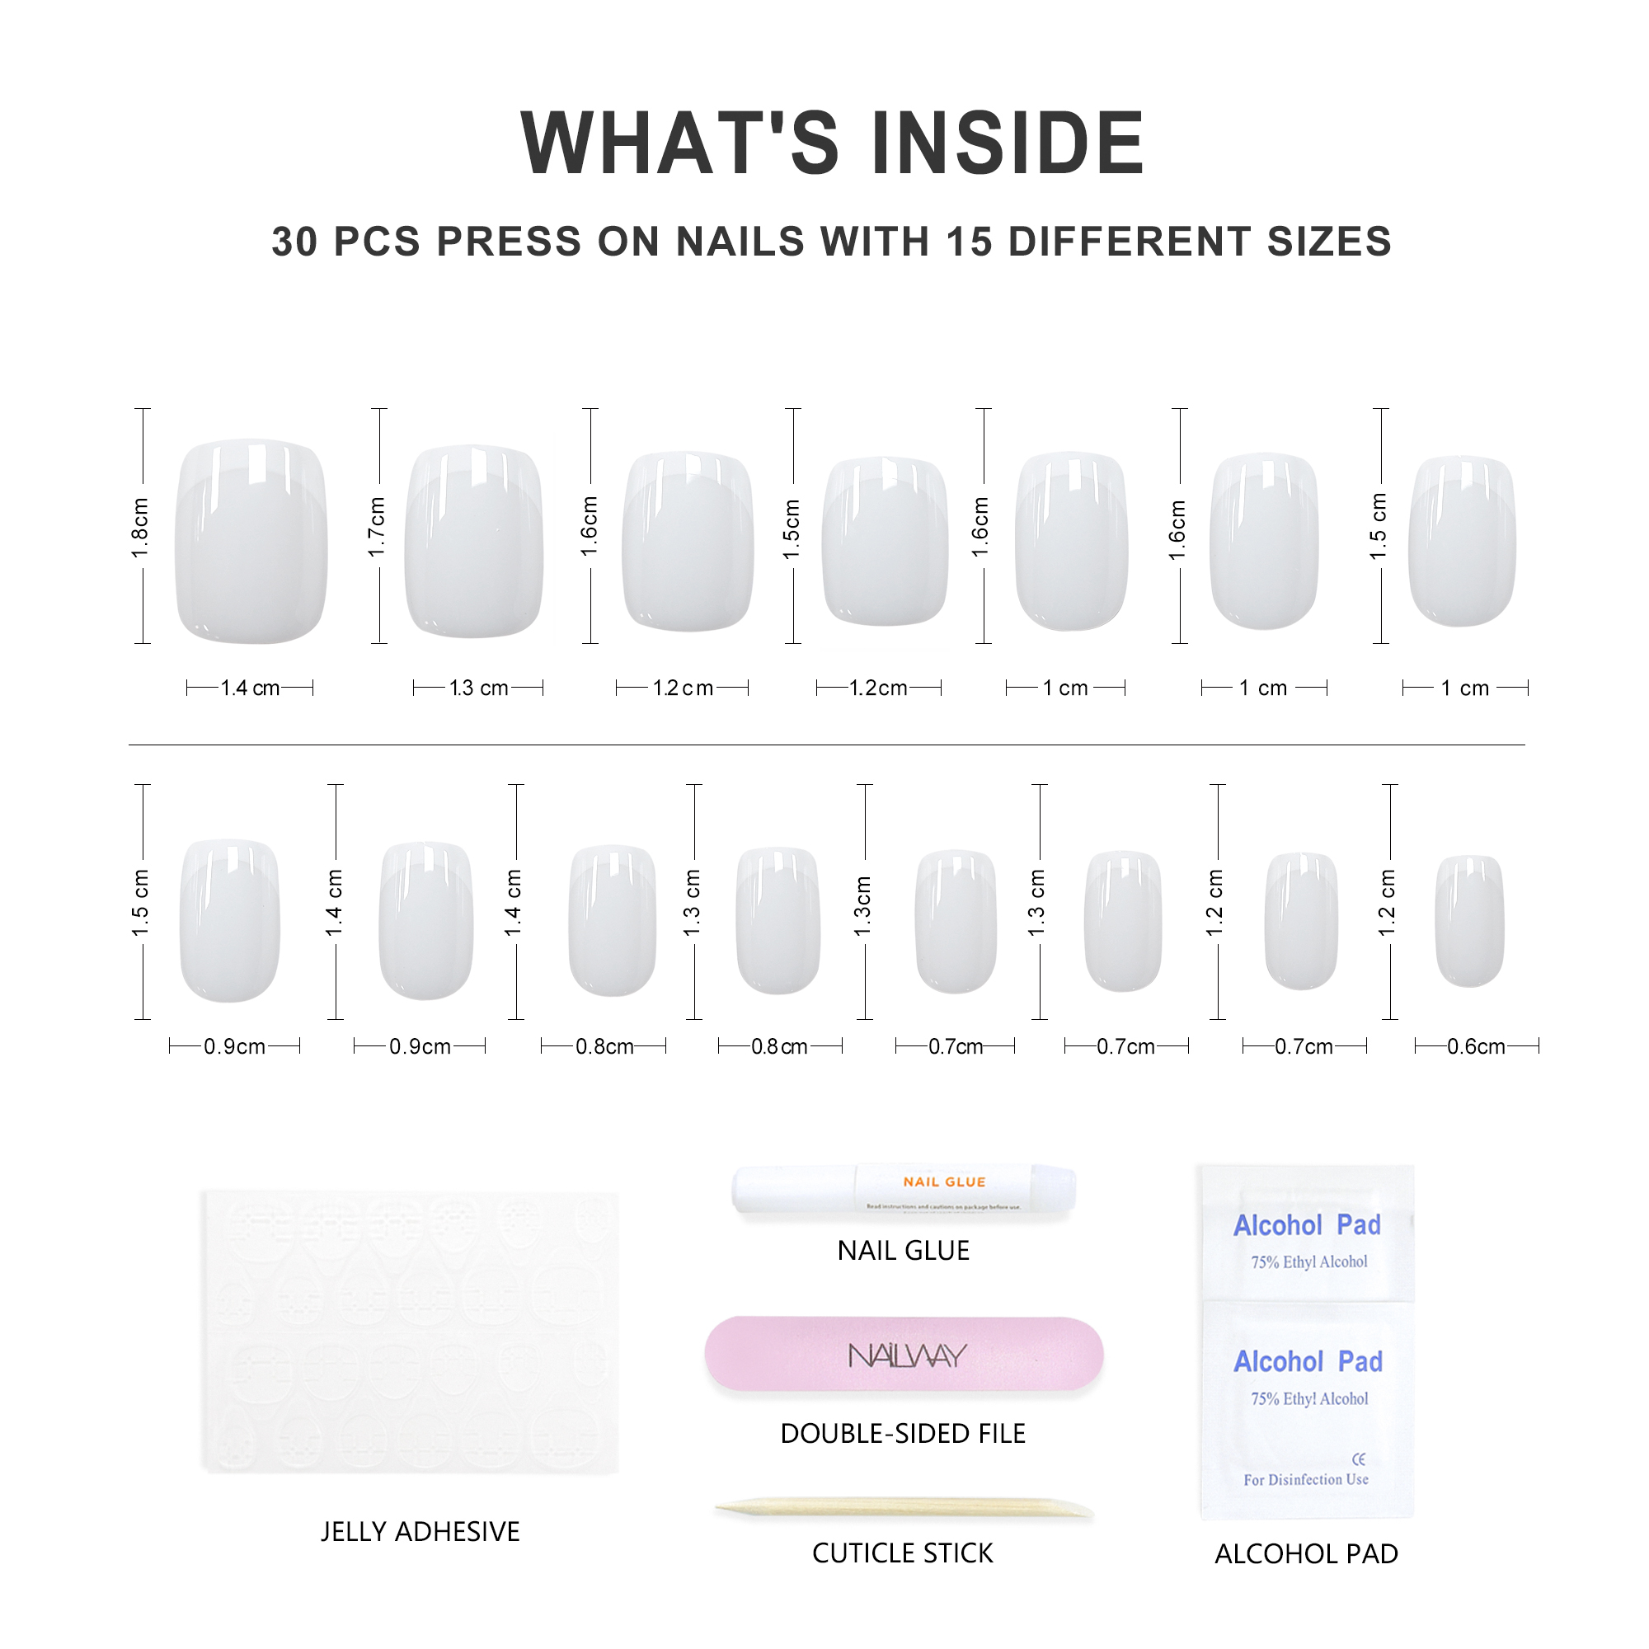1649x1649 pixels.
Task: Click the smallest nail above the 0.6cm label
Action: coord(1469,920)
